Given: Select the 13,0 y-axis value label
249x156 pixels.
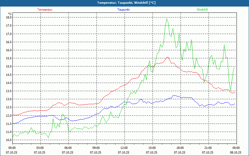Looking at the screenshot, I should click(x=8, y=99).
